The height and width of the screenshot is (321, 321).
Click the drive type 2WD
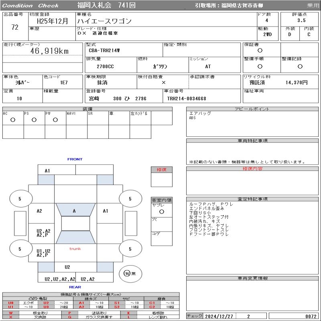tap(267, 35)
